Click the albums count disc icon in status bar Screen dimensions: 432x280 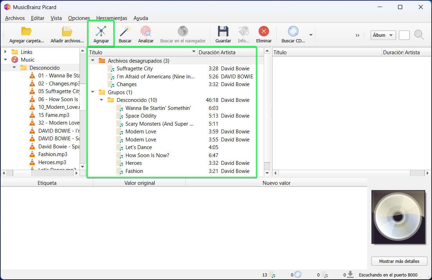[x=297, y=275]
